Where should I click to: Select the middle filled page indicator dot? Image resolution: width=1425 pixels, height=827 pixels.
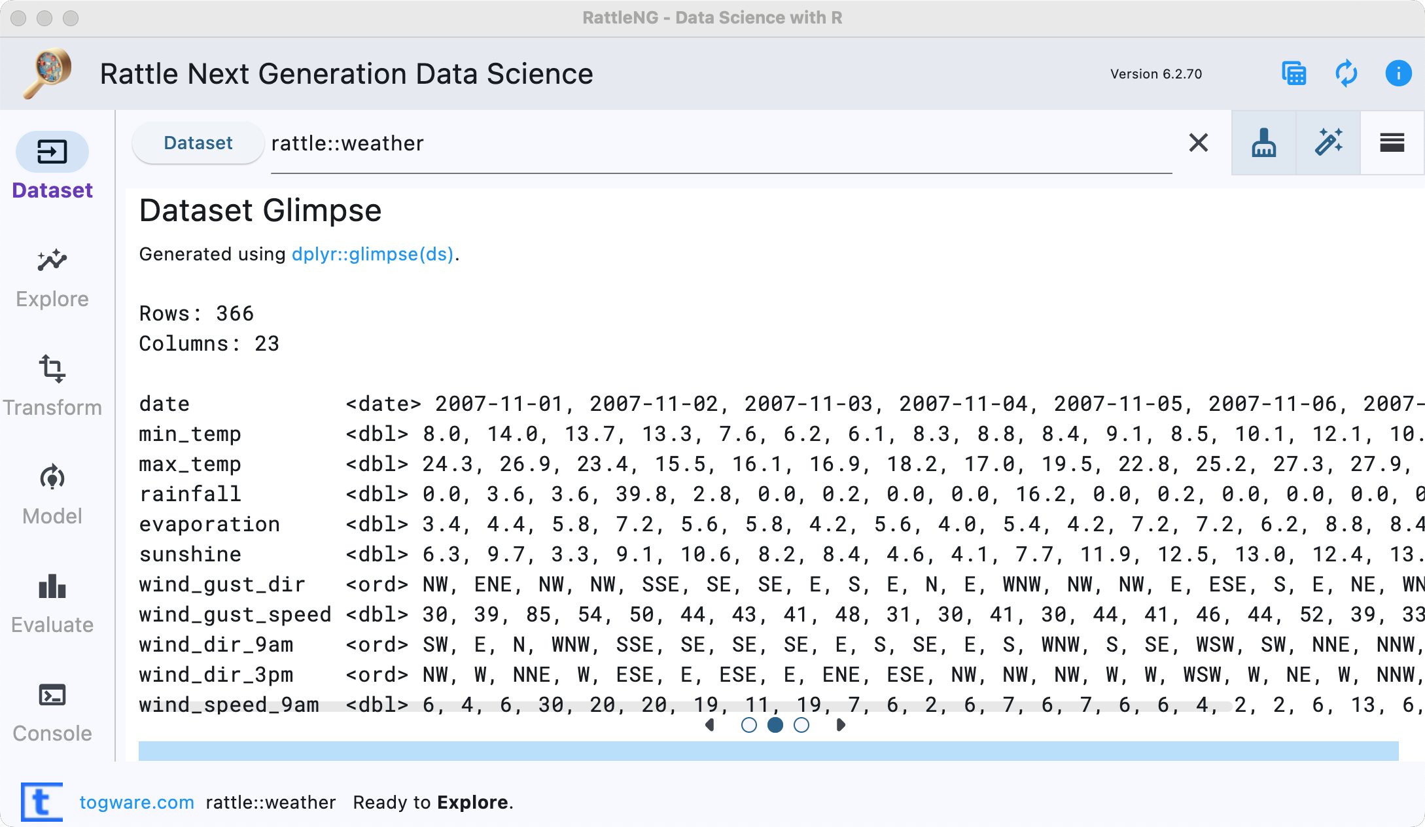pyautogui.click(x=775, y=725)
